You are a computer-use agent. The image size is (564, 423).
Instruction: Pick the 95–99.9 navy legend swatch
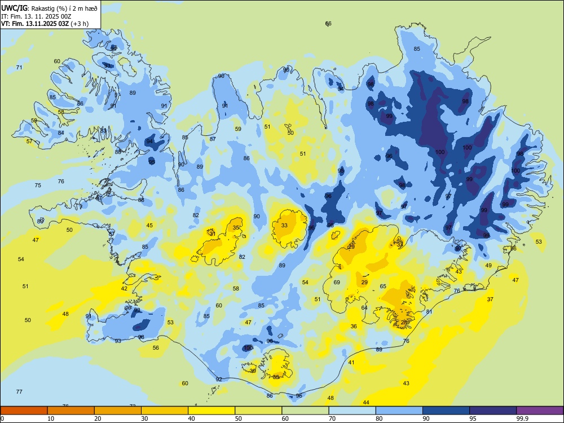tap(493, 411)
